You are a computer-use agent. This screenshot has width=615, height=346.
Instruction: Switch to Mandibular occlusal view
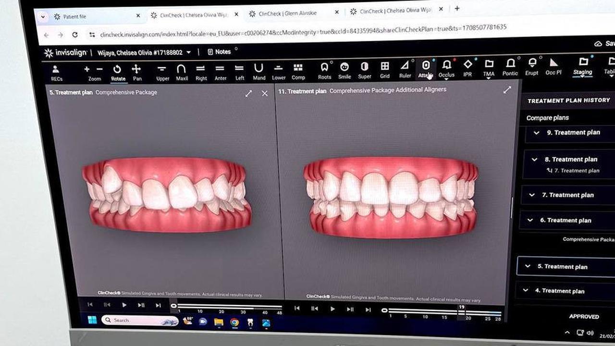pyautogui.click(x=258, y=72)
